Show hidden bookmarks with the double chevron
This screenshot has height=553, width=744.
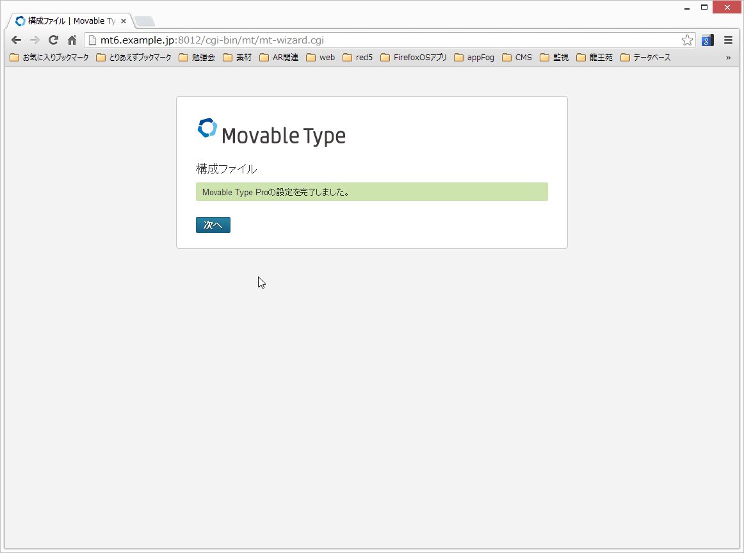click(x=729, y=58)
